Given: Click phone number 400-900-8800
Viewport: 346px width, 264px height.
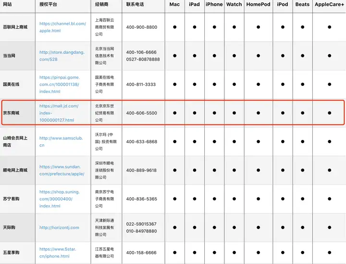Looking at the screenshot, I should 142,27.
